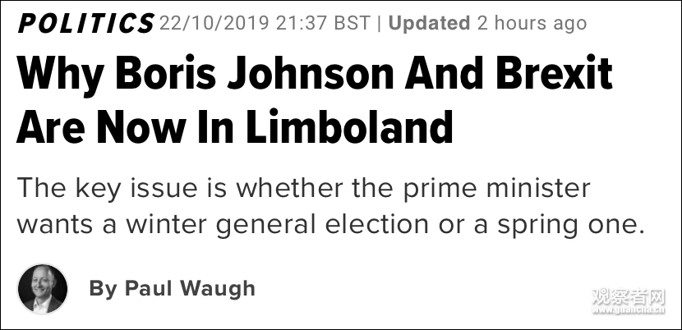Open the Paul Waugh author link
This screenshot has height=330, width=682.
[x=190, y=289]
